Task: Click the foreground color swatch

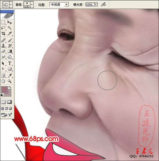Action: coord(4,90)
